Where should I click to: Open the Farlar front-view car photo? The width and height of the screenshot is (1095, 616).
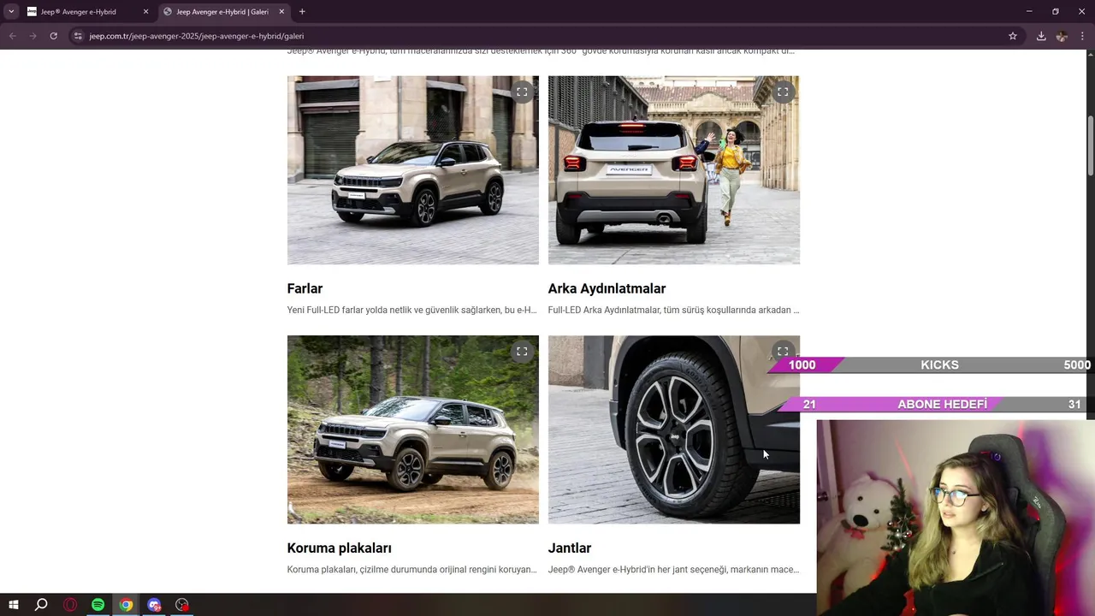click(x=413, y=170)
